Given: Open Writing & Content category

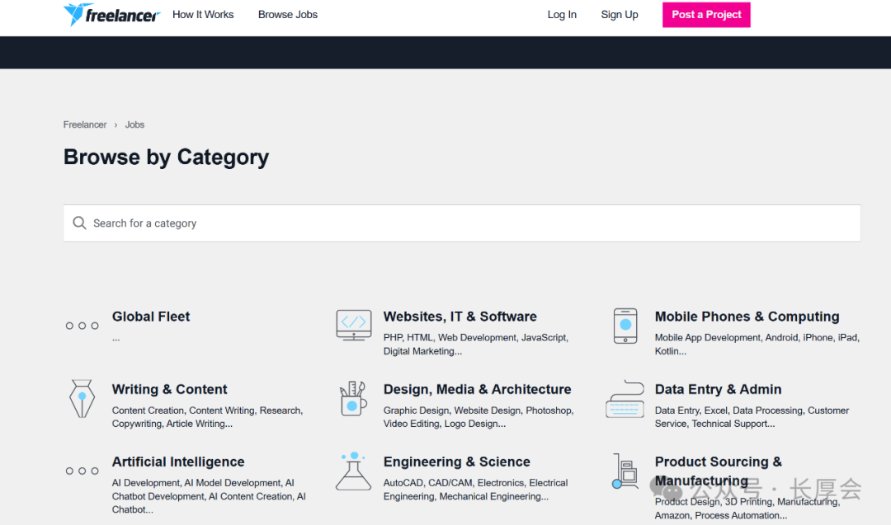Looking at the screenshot, I should [169, 389].
